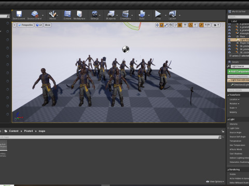This screenshot has height=186, width=249.
Task: Open the Perspective viewport type dropdown
Action: click(x=25, y=25)
